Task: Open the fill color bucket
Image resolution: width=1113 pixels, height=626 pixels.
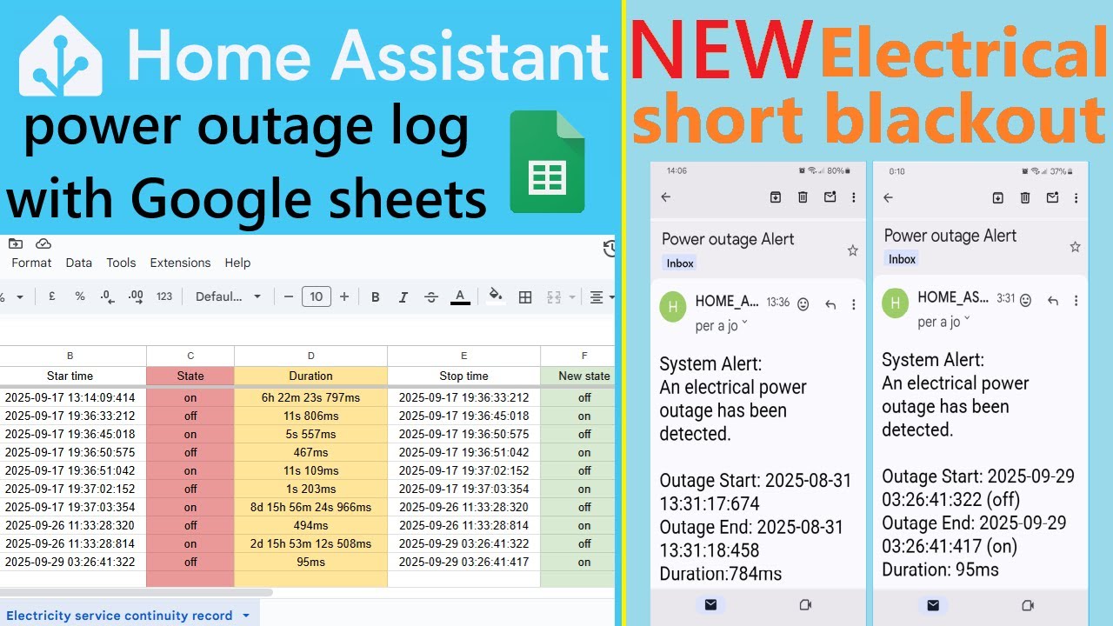Action: coord(496,296)
